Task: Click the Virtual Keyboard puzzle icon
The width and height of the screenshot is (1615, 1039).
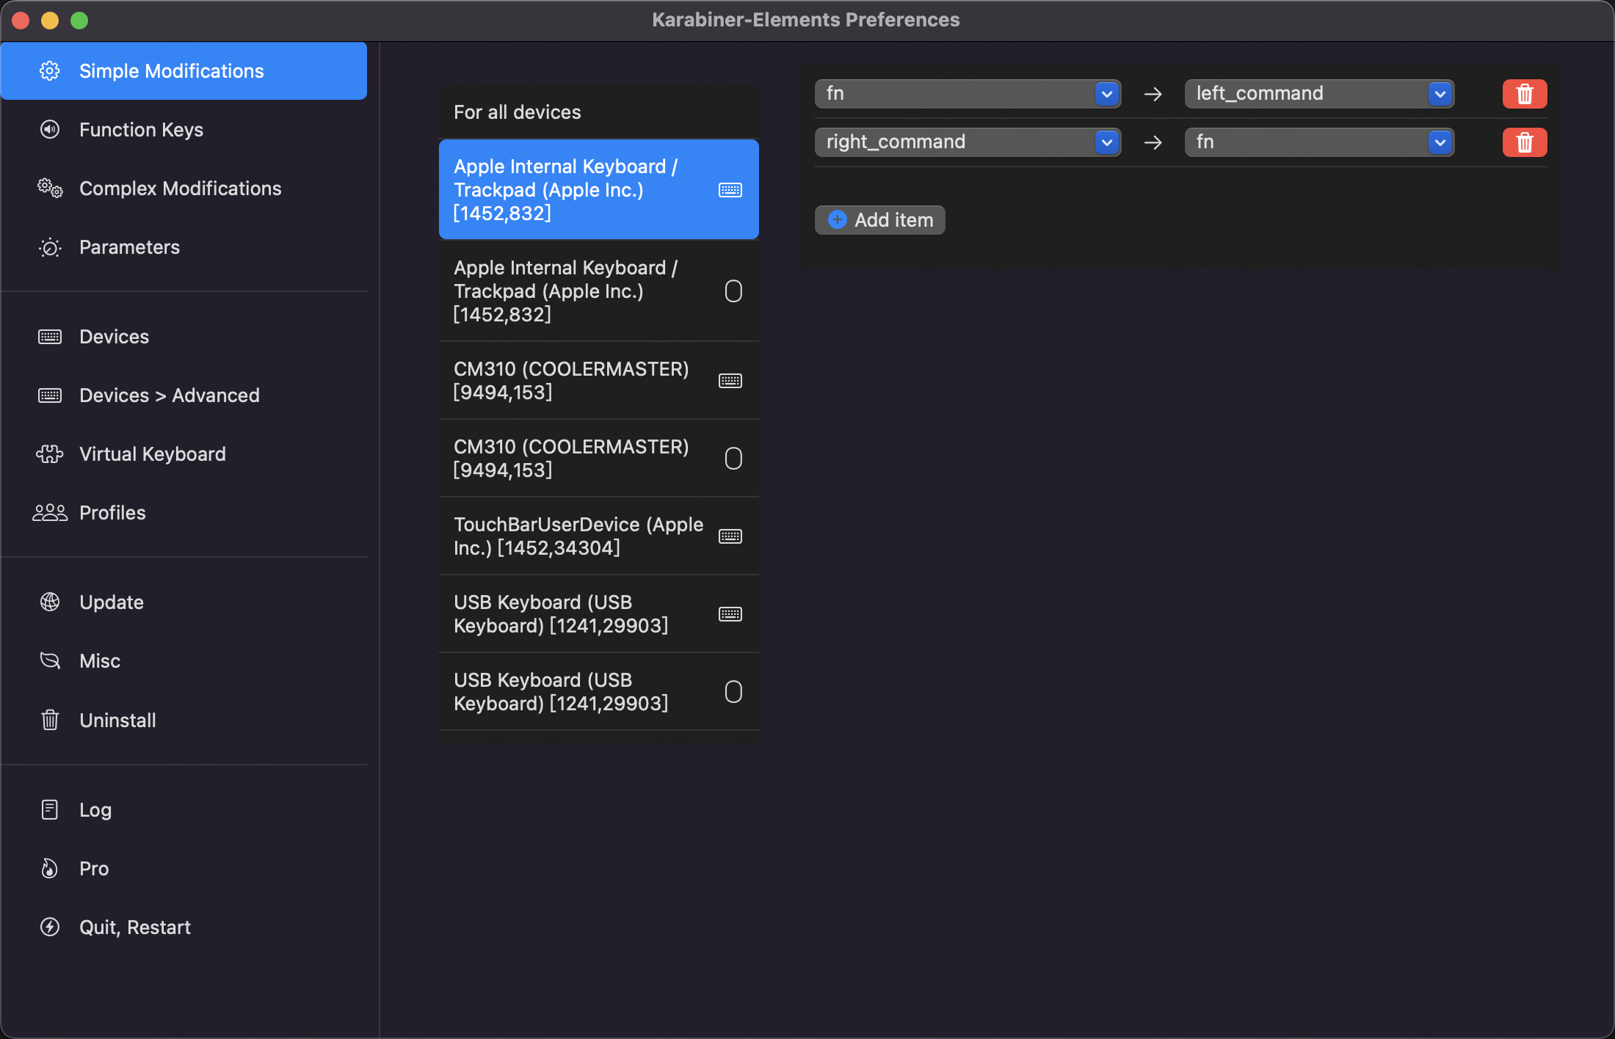Action: click(x=50, y=454)
